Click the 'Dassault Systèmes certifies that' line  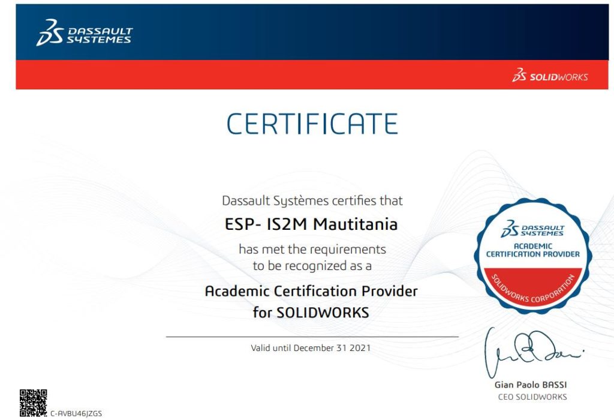pyautogui.click(x=312, y=200)
